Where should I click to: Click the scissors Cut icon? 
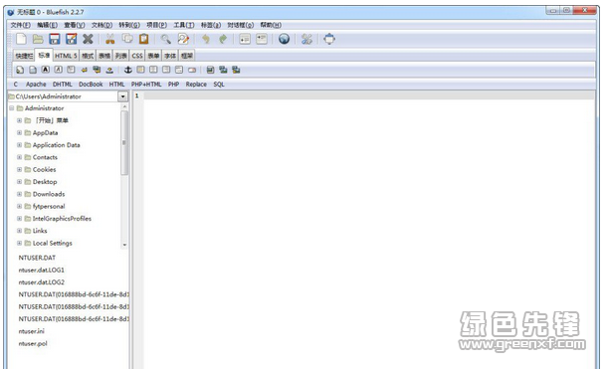[110, 39]
